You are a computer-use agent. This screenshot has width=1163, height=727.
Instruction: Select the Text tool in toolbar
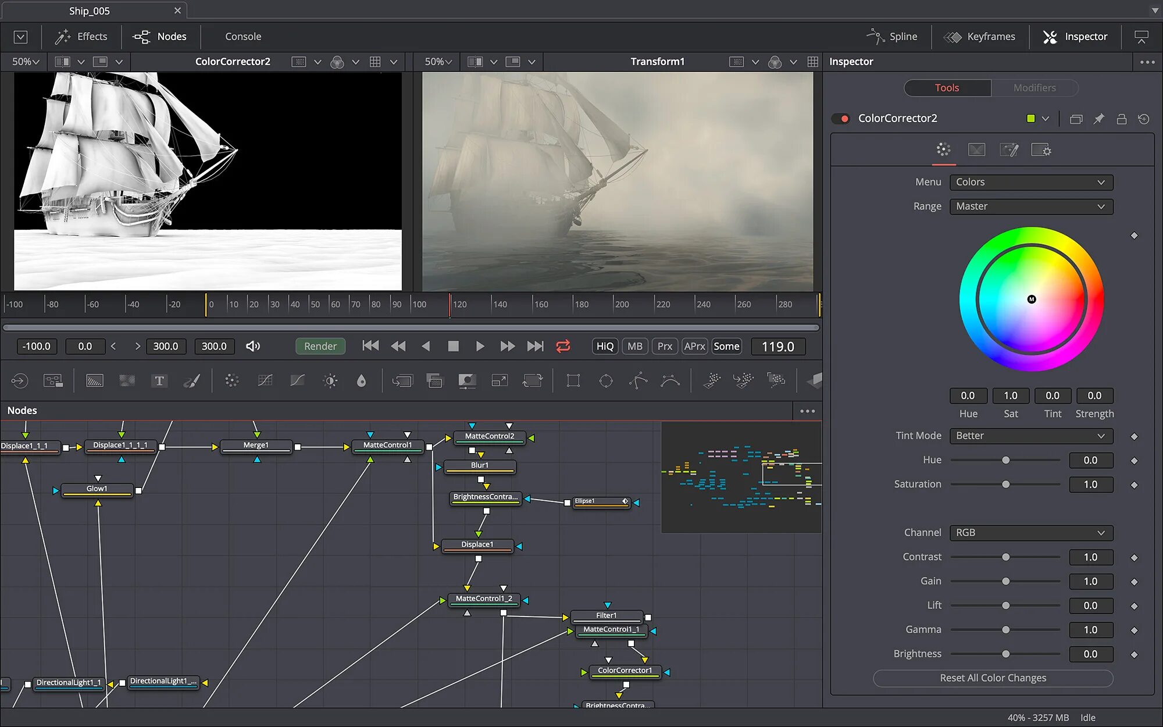coord(159,381)
